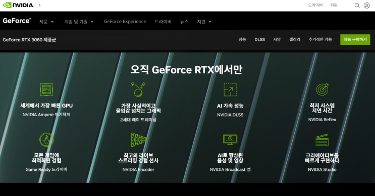Click NVIDIA Broadcast 앱 text
The image size is (375, 196).
(x=230, y=169)
